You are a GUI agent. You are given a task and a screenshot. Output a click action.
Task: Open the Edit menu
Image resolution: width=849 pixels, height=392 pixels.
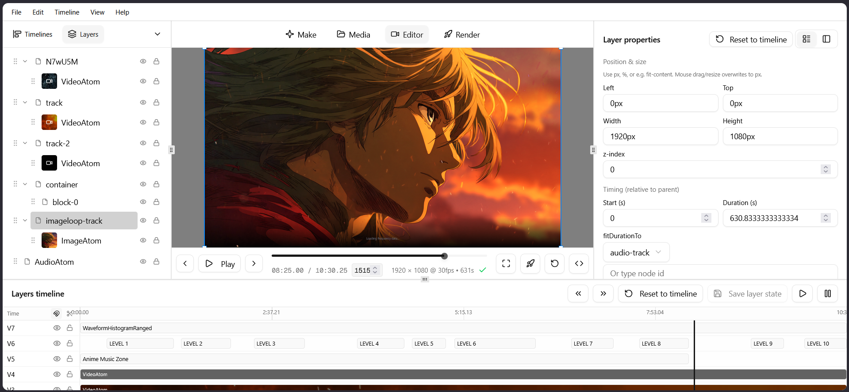38,12
